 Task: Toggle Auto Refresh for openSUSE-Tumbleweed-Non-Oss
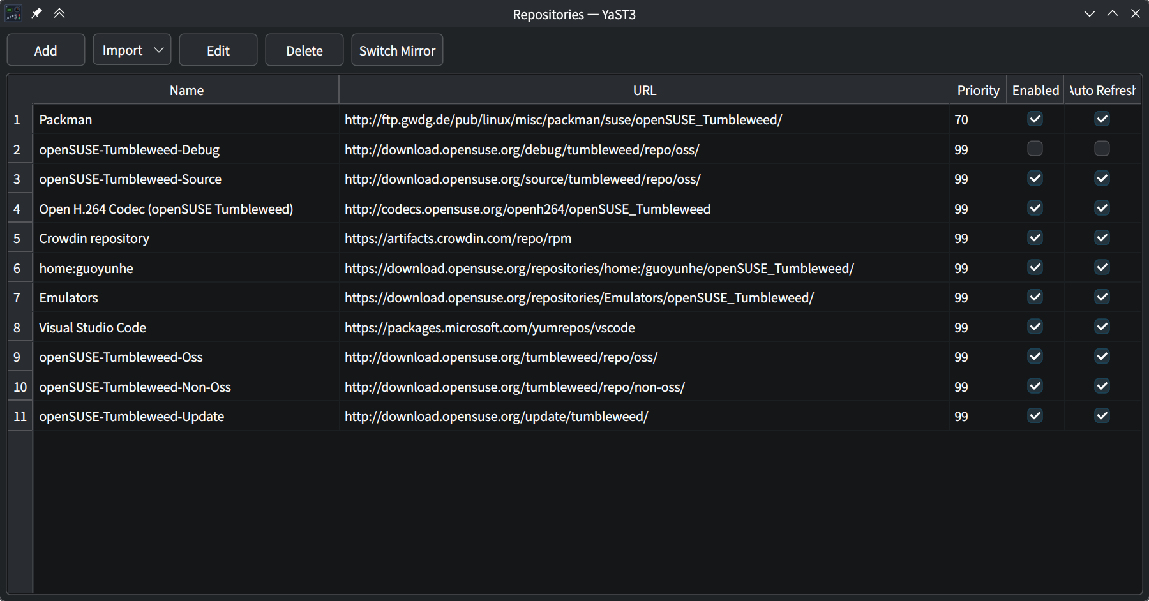[1102, 386]
